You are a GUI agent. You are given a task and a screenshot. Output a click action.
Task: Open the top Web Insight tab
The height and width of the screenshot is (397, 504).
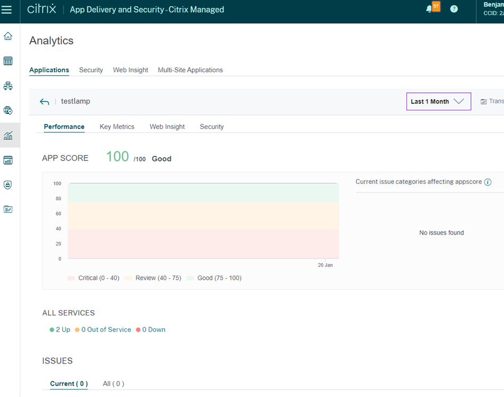click(131, 70)
